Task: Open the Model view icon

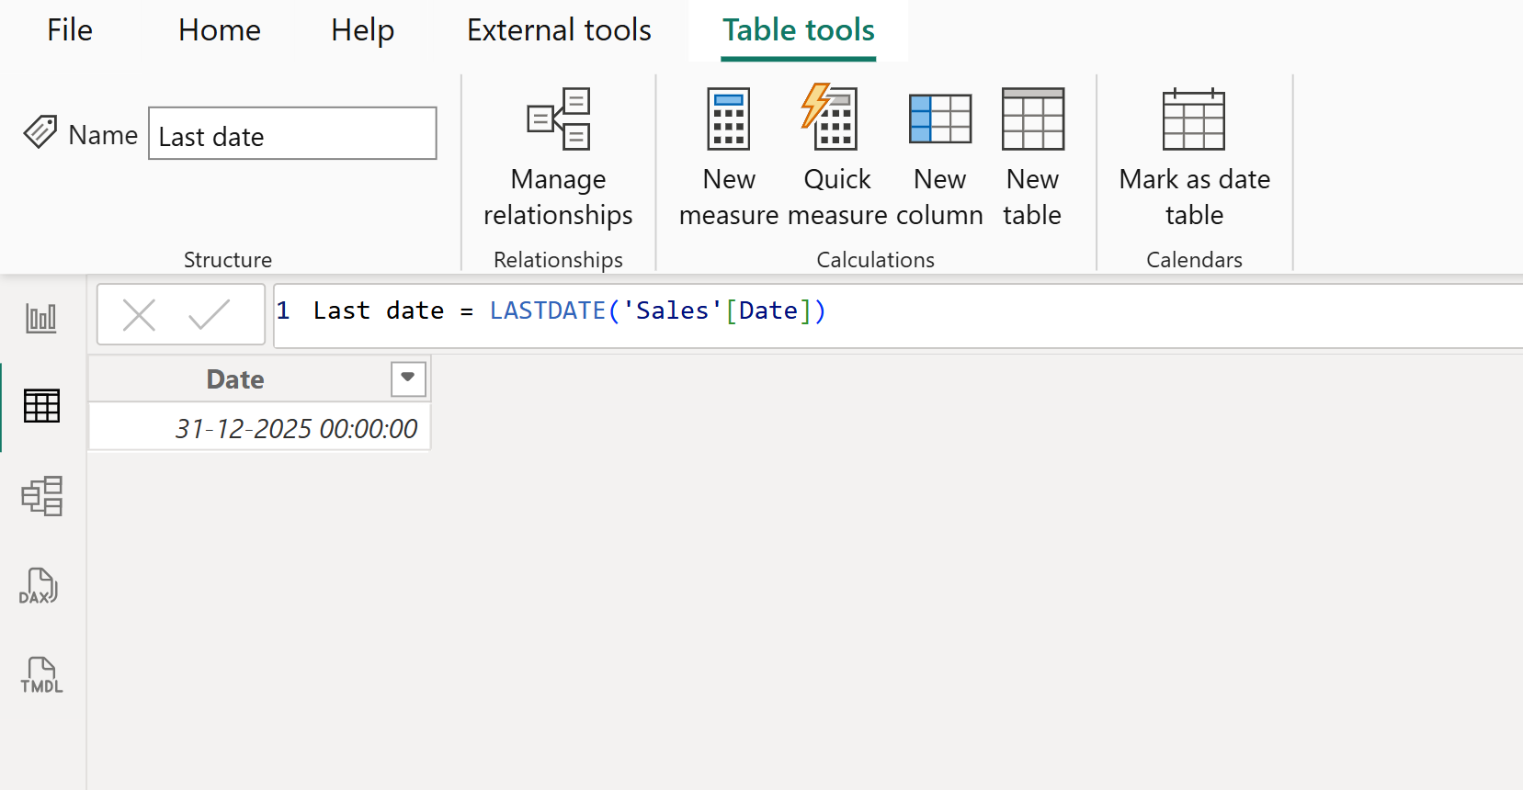Action: 41,496
